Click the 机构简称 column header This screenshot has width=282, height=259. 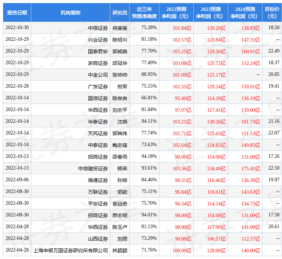(x=71, y=12)
